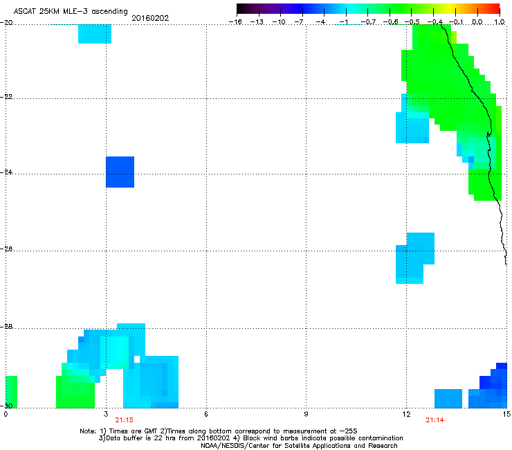512x450 pixels.
Task: Click the longitude axis label 9
Action: (306, 414)
